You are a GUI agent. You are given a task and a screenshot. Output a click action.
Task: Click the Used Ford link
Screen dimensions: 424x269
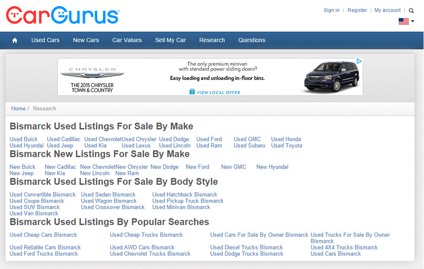coord(209,139)
